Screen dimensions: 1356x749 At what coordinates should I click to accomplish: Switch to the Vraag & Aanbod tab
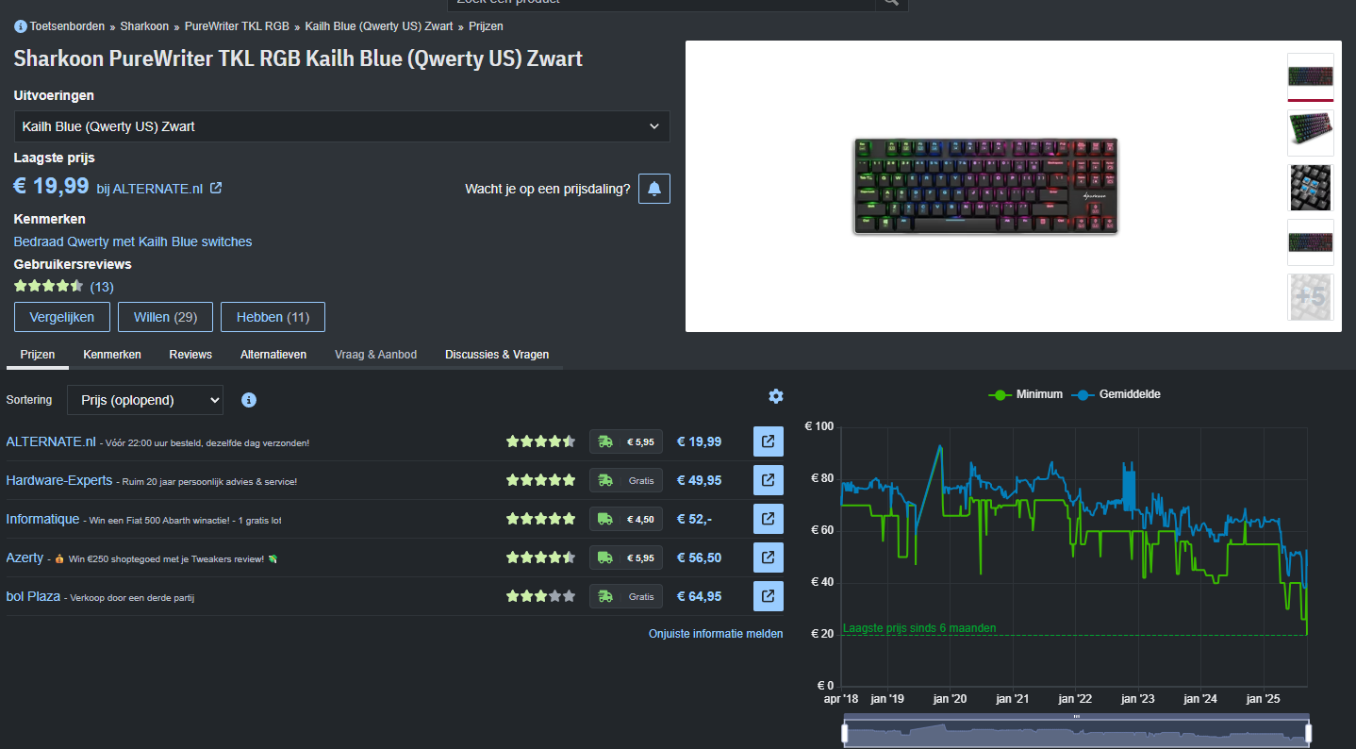[x=375, y=355]
